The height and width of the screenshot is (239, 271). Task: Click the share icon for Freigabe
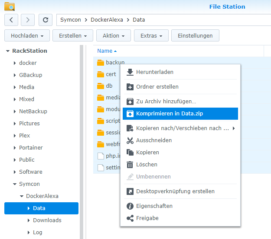point(130,218)
